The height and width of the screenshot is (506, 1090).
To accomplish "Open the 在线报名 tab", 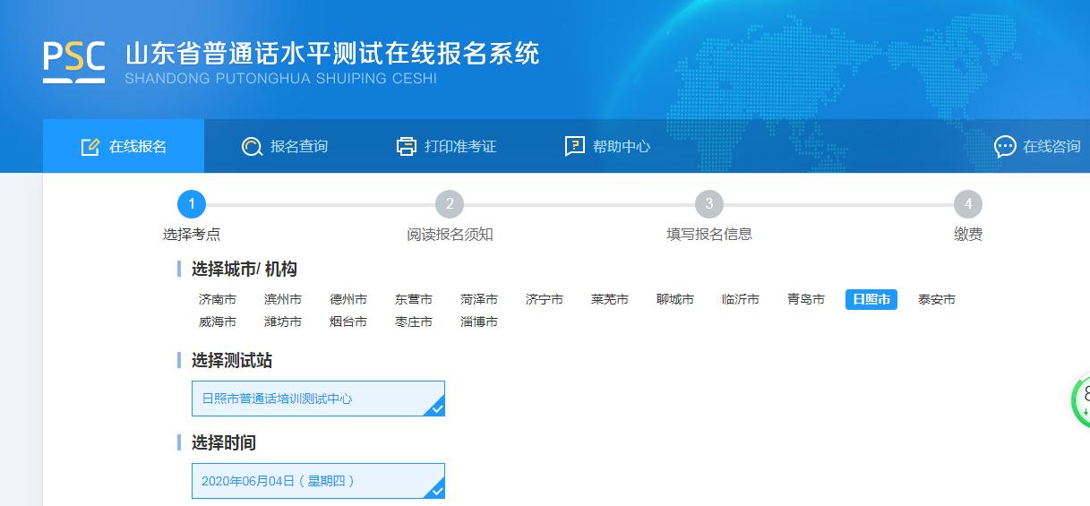I will (124, 146).
